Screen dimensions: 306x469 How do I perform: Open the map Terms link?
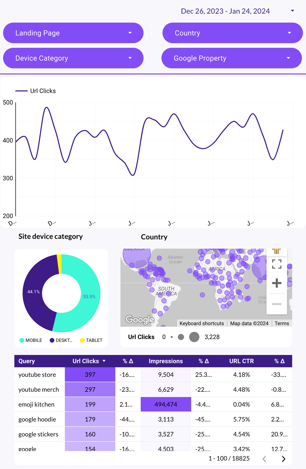coord(282,323)
